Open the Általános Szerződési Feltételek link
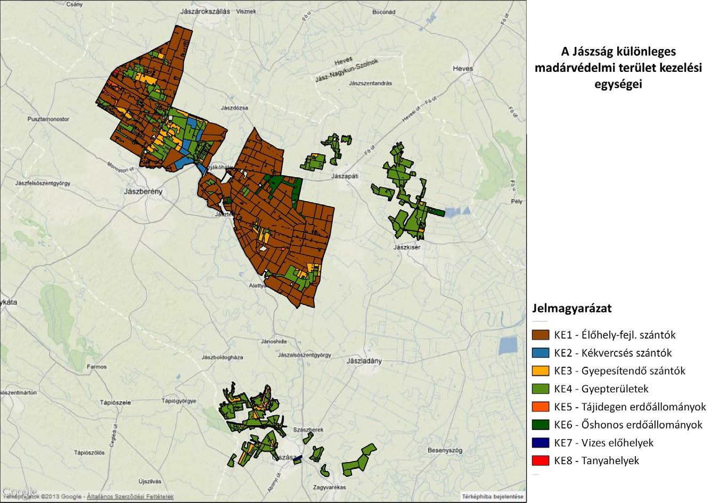Screen dimensions: 711x503 click(x=131, y=497)
